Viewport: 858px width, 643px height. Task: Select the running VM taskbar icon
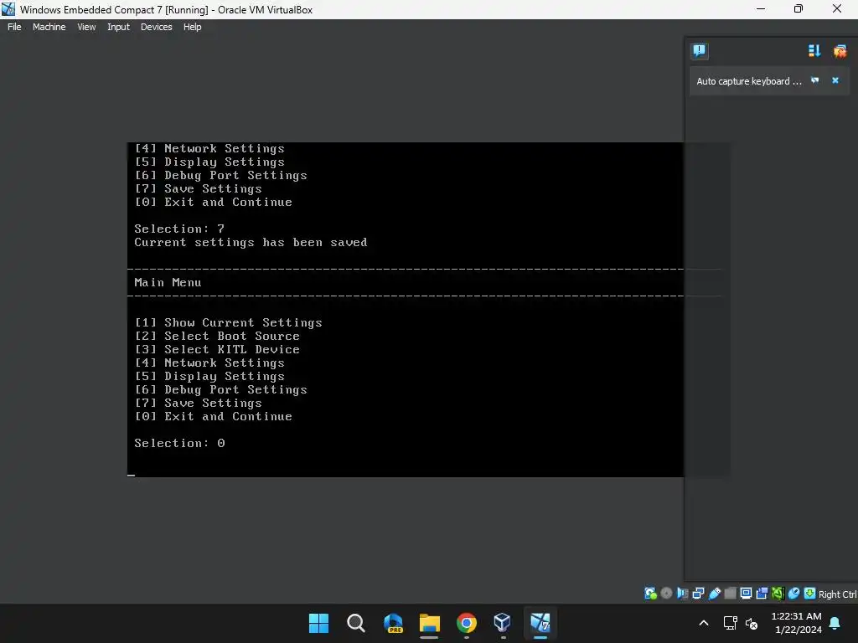[540, 623]
